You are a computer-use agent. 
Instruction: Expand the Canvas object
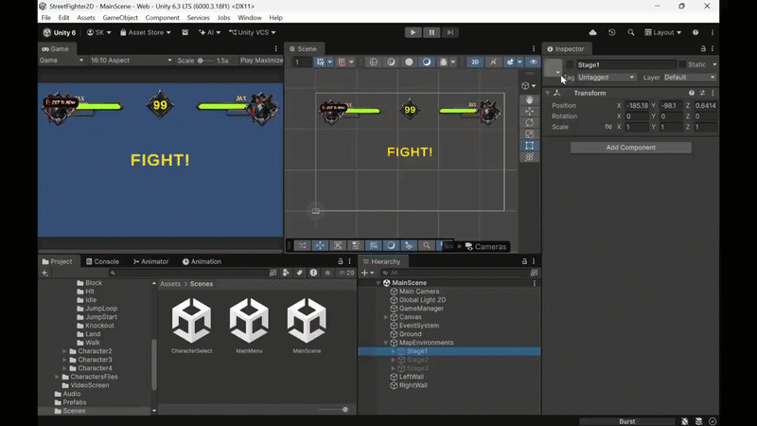point(385,317)
